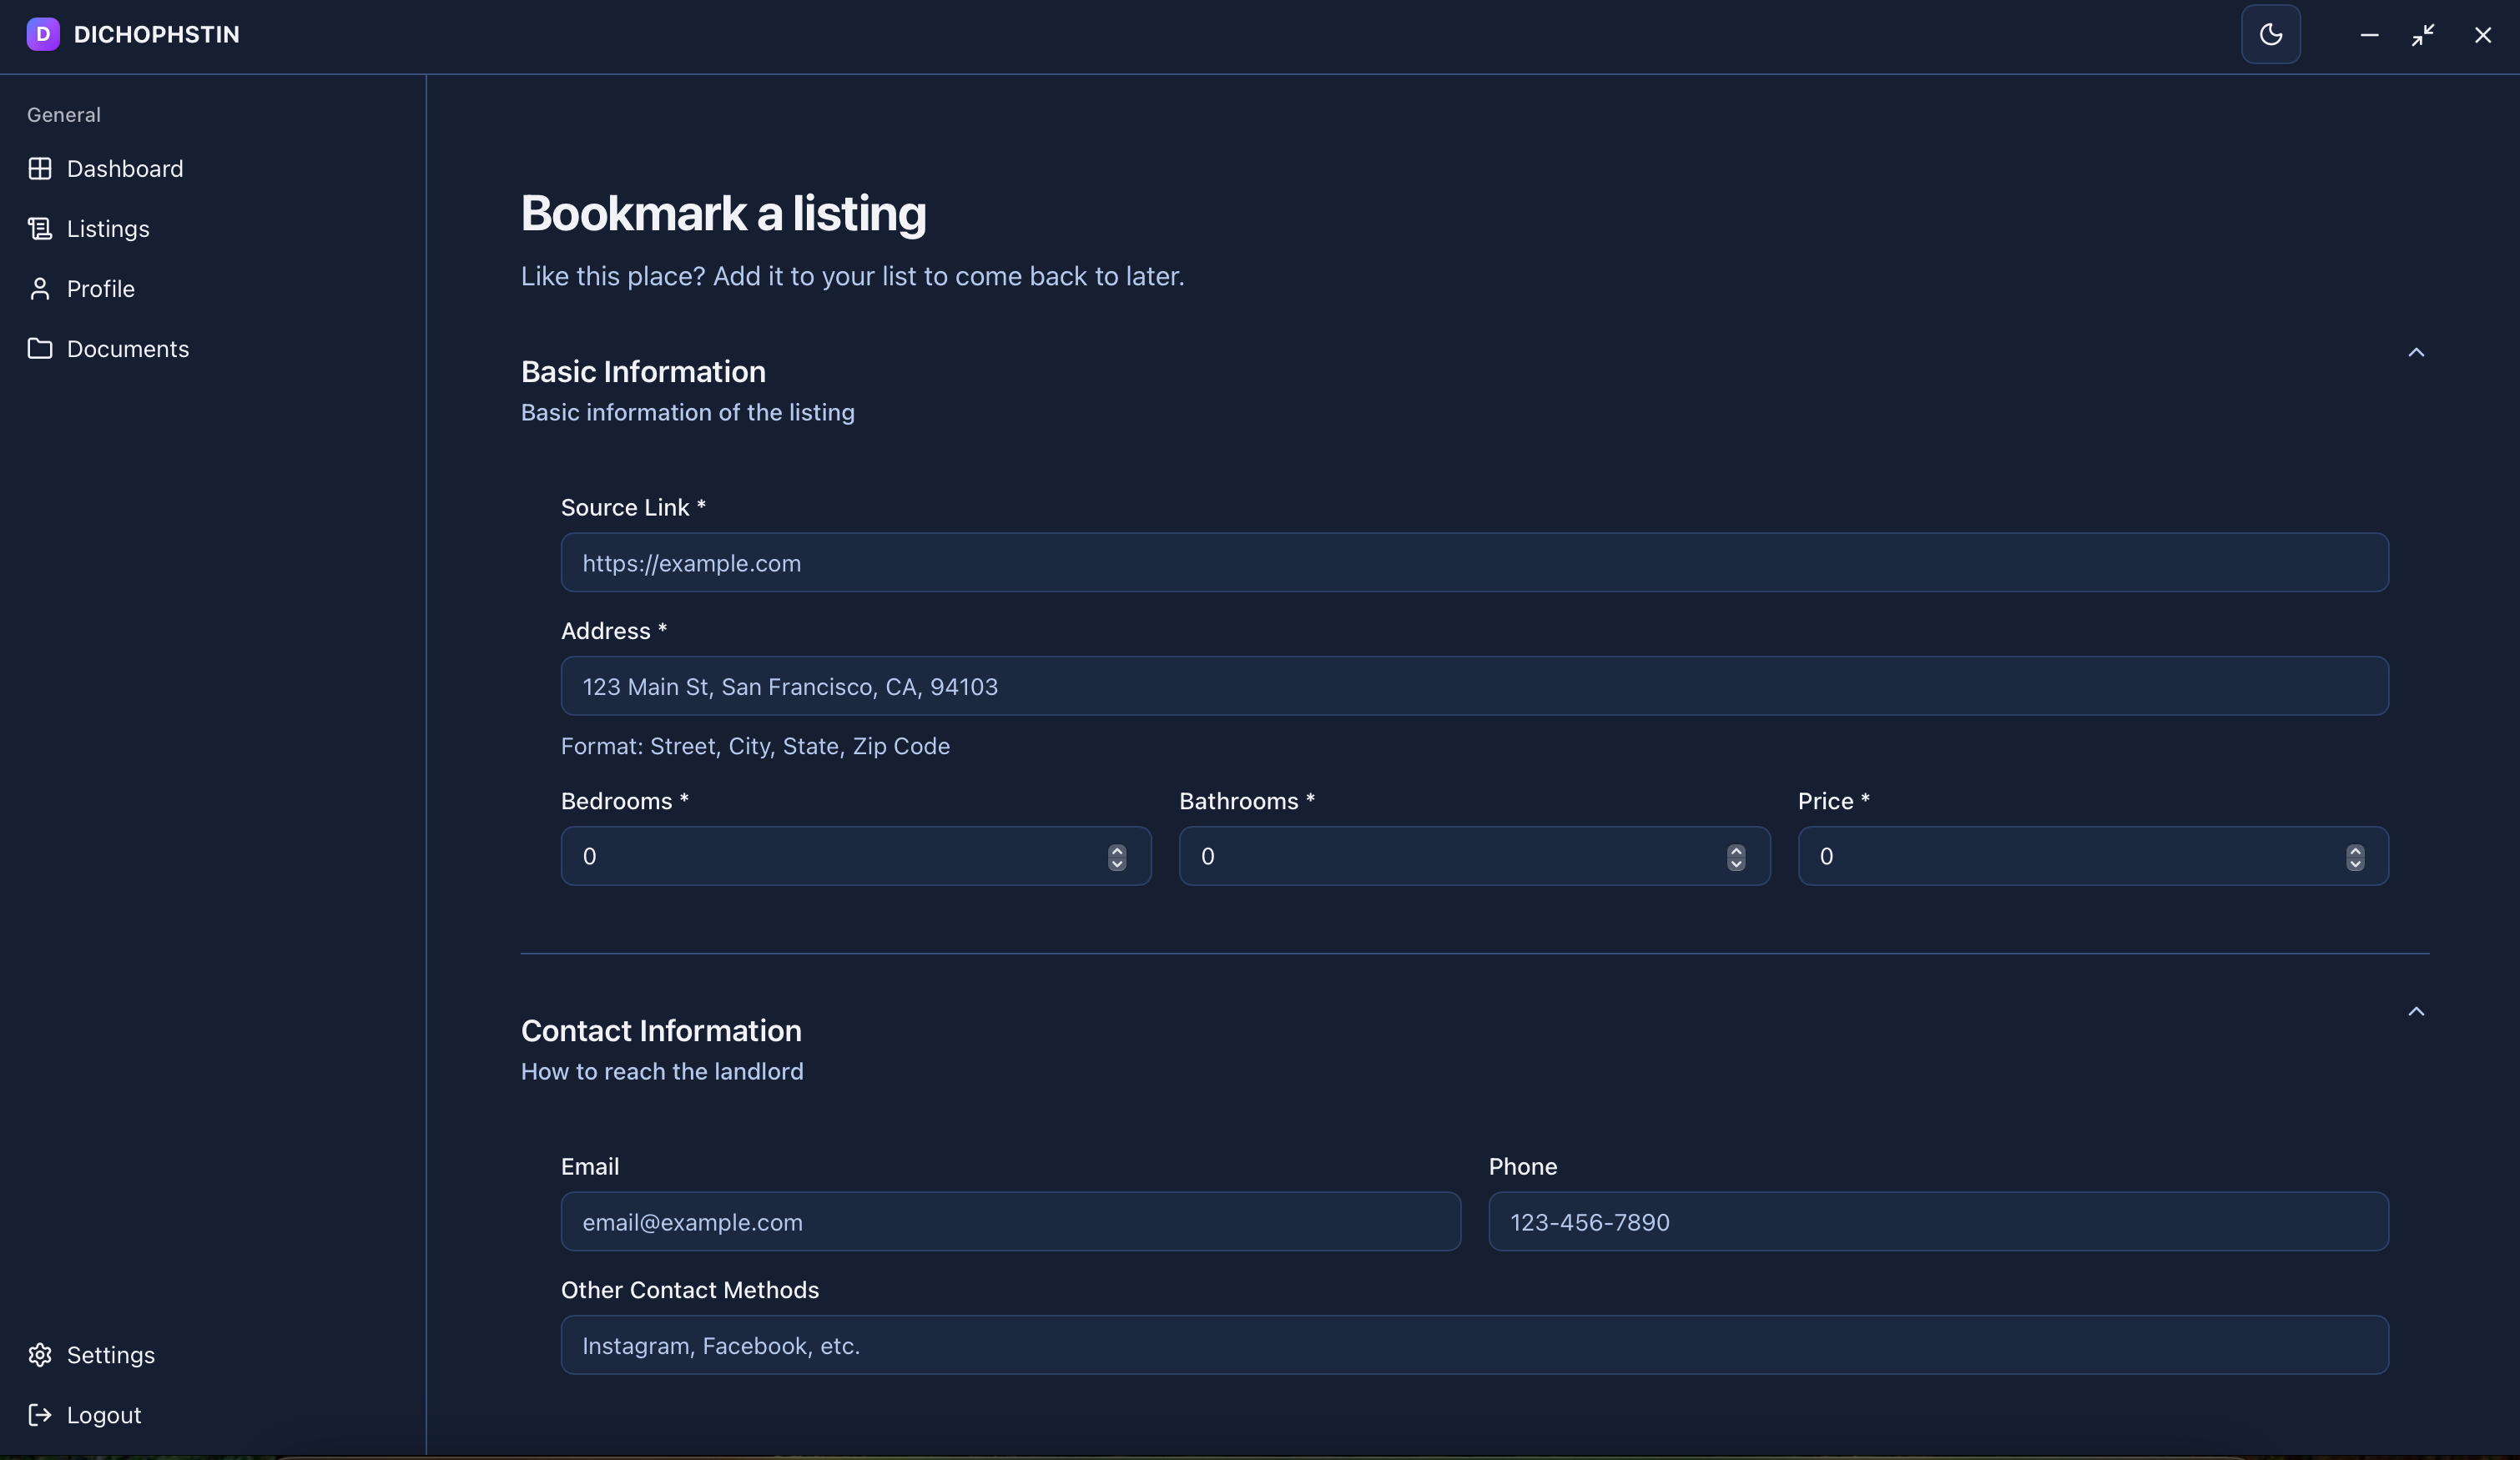Open the Listings sidebar menu item
Viewport: 2520px width, 1460px height.
tap(108, 229)
